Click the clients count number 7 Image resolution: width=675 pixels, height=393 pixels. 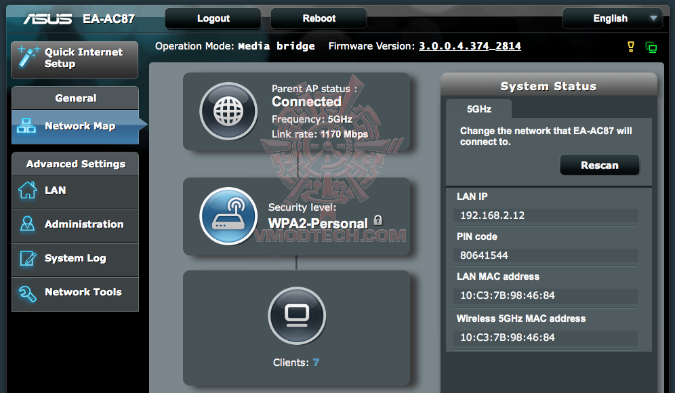pyautogui.click(x=316, y=363)
